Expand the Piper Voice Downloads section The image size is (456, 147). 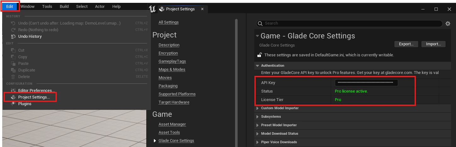click(257, 142)
